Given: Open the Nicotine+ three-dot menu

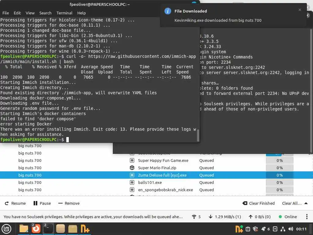Looking at the screenshot, I should click(x=307, y=217).
